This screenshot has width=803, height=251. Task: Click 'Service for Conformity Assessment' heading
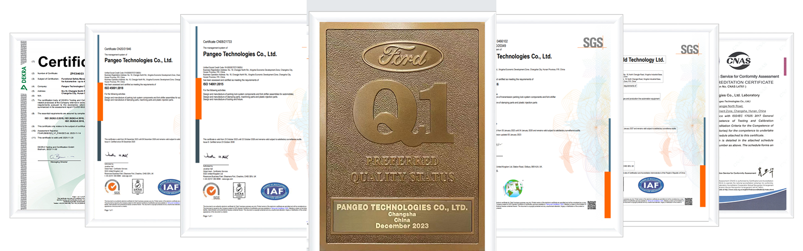[x=750, y=76]
